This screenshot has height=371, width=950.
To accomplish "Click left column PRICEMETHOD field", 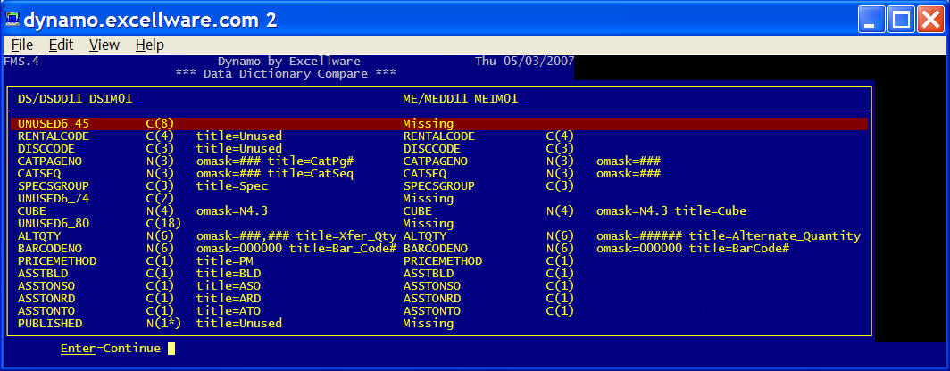I will coord(57,260).
